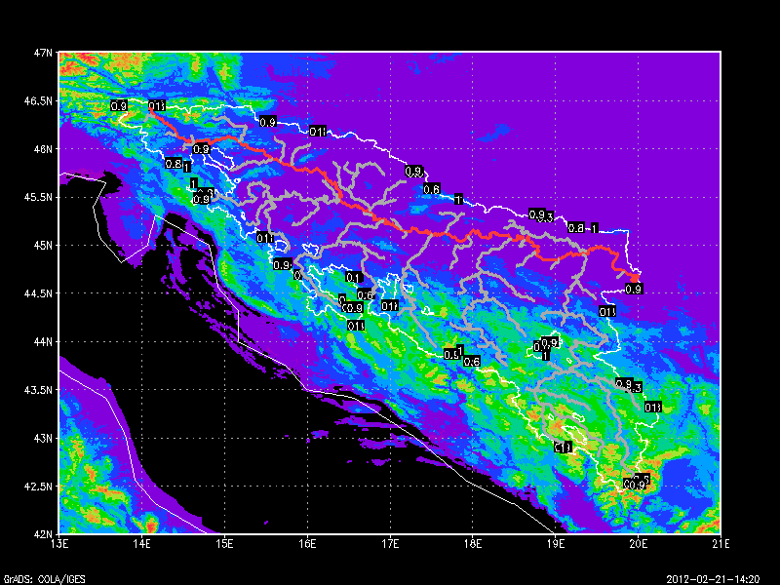Select the 2012-02-21-14:20 timestamp
The height and width of the screenshot is (585, 780).
713,579
